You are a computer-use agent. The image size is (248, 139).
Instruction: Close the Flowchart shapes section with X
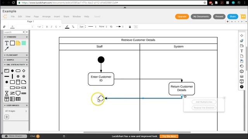(x=27, y=55)
